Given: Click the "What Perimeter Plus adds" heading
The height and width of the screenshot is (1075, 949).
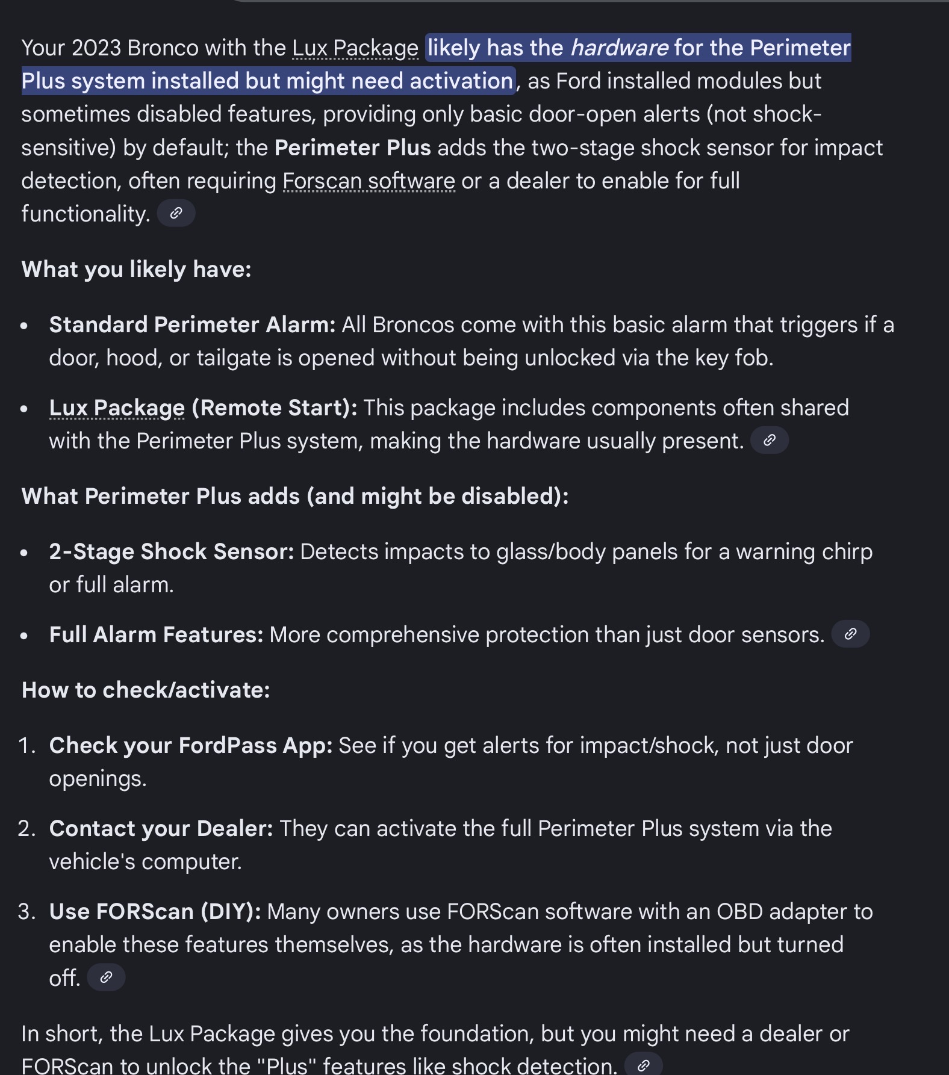Looking at the screenshot, I should click(x=295, y=497).
